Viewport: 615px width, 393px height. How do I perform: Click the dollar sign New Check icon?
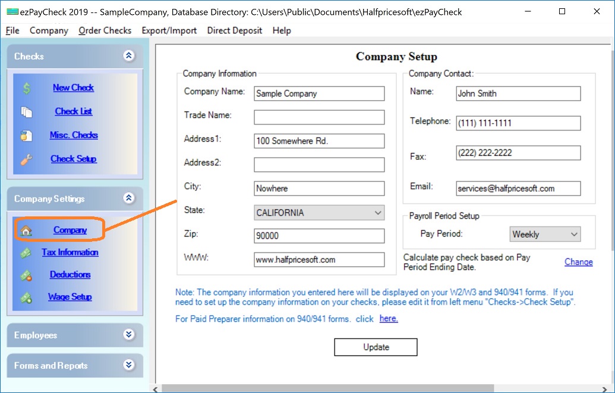(26, 88)
